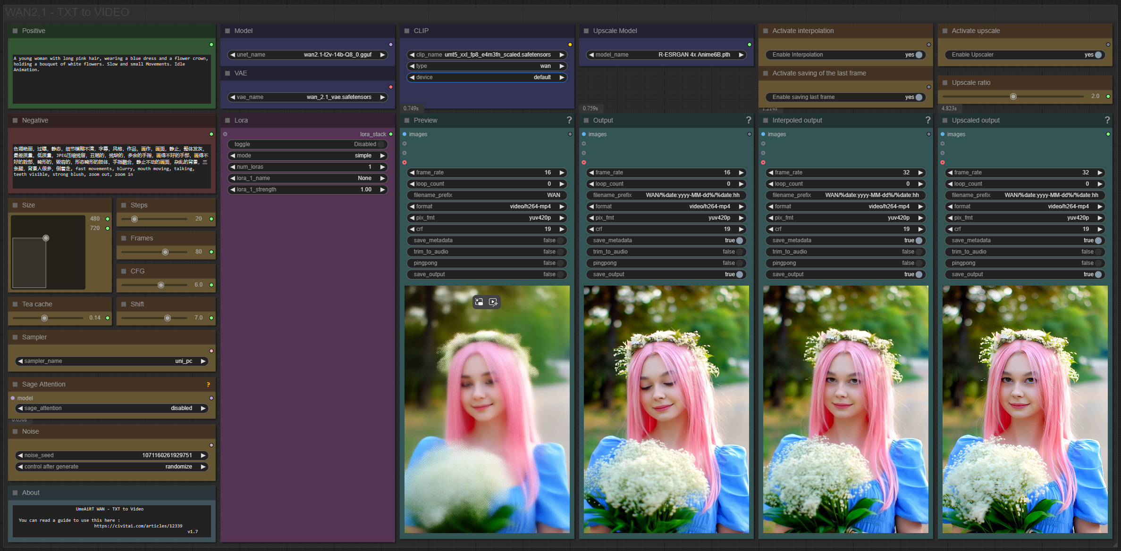Toggle the Enable Interpolation switch
1121x551 pixels.
pyautogui.click(x=919, y=55)
